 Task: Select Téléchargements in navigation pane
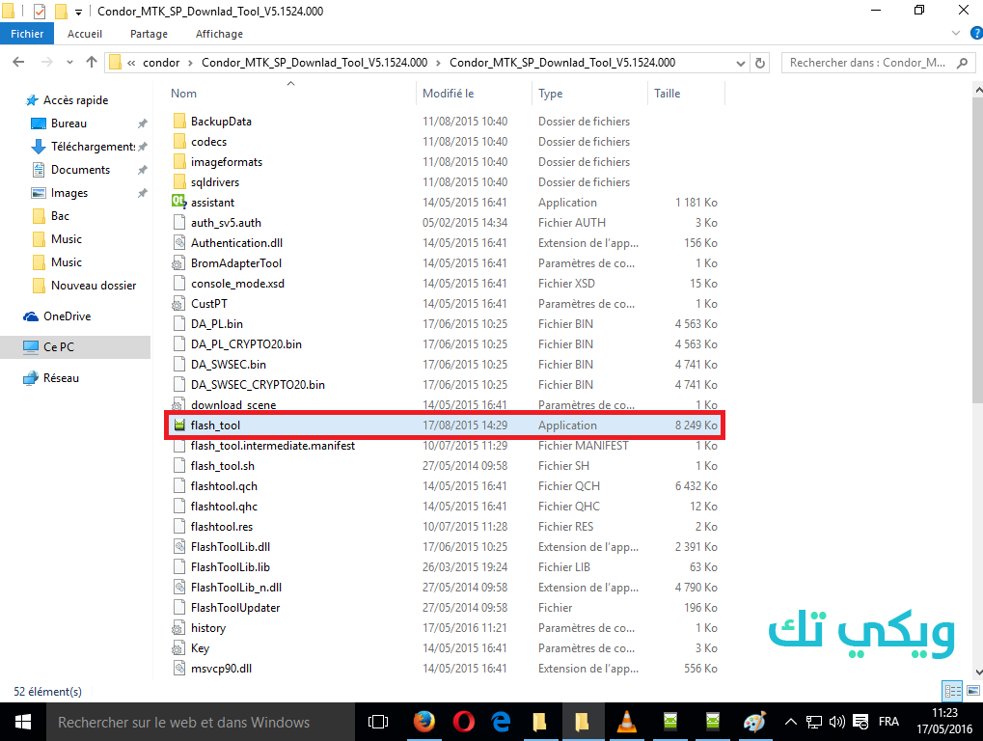(93, 147)
